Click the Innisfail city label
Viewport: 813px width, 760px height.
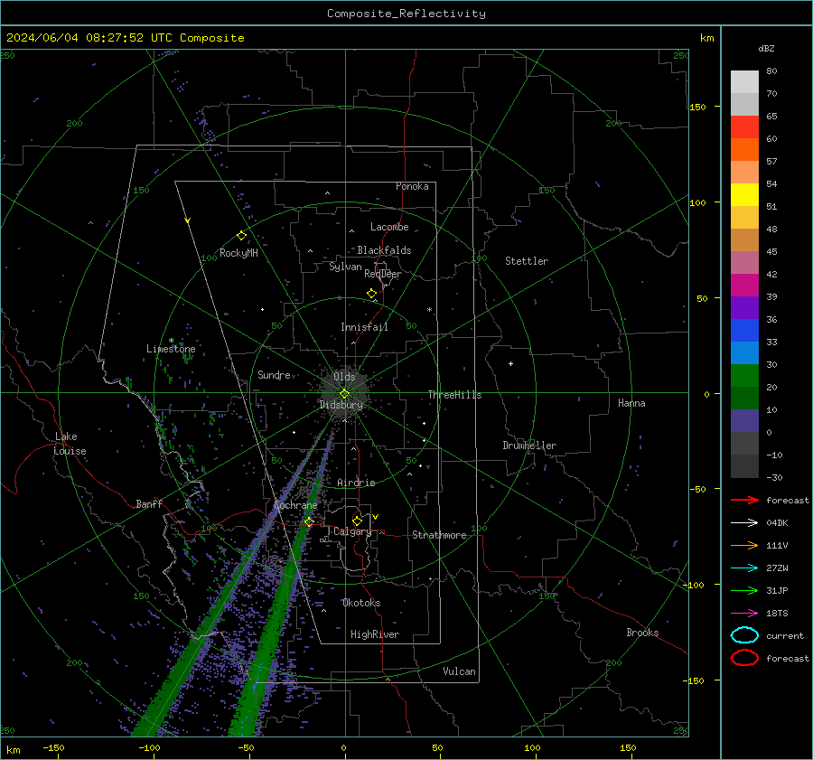coord(364,327)
